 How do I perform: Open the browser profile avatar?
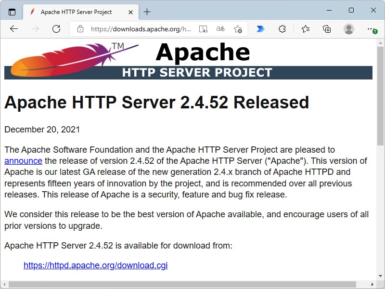tap(348, 29)
